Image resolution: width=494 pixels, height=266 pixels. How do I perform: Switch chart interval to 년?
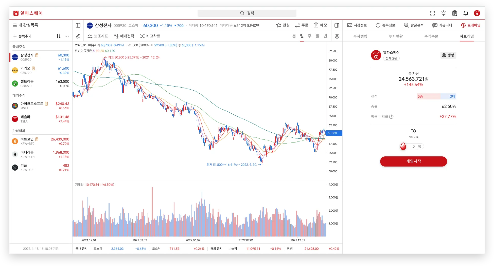point(325,36)
